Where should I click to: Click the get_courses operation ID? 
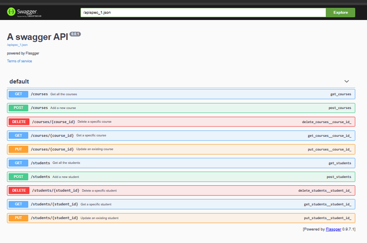[x=340, y=94]
